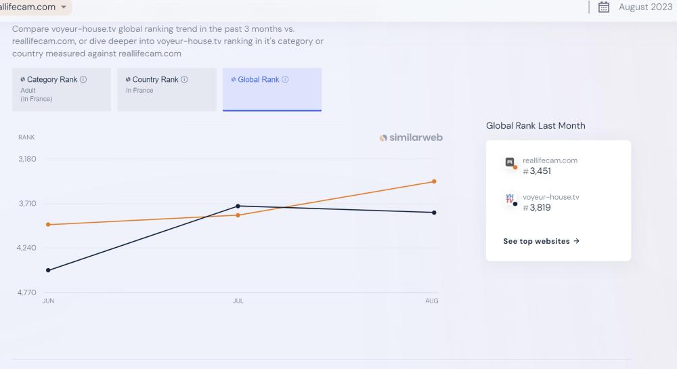Open the domain selector dropdown arrow
The width and height of the screenshot is (677, 369).
point(64,7)
